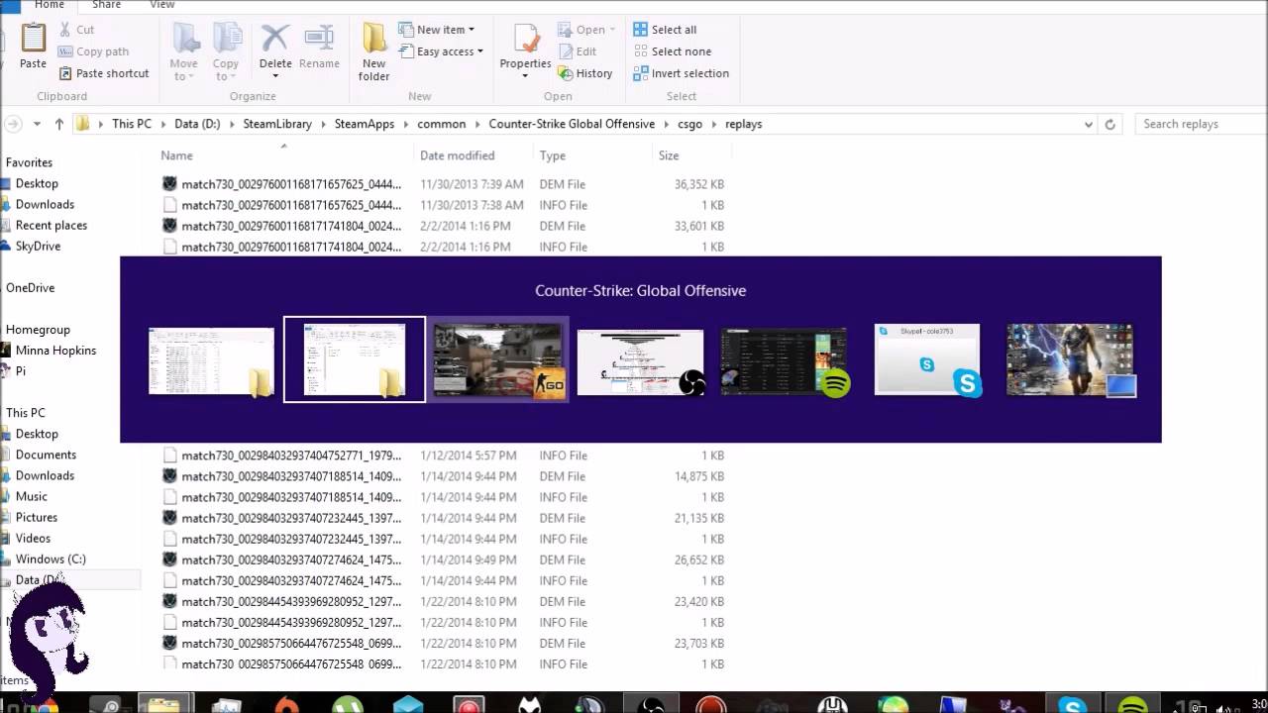Screen dimensions: 1268x713
Task: Open Pictures under This PC
Action: (x=37, y=517)
